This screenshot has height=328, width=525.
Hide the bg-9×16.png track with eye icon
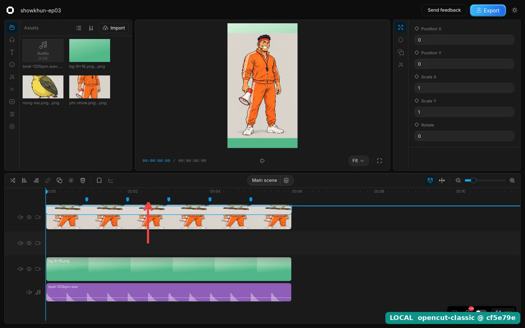click(29, 269)
